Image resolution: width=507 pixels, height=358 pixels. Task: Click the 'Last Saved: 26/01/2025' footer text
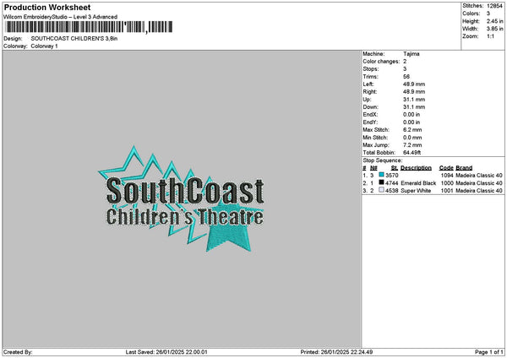click(x=166, y=352)
